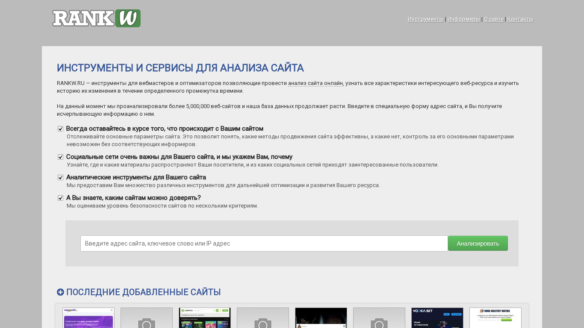Screen dimensions: 584x328
Task: Toggle checkbox beside 'А Вы знаете, каким сайтам'
Action: (x=61, y=198)
